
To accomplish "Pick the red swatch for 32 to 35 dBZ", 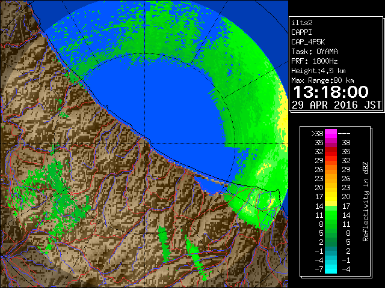I will click(331, 152).
